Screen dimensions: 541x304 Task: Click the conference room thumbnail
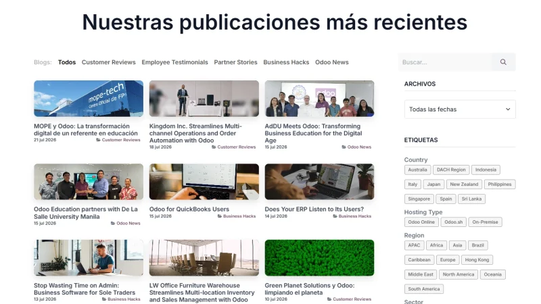[x=204, y=258]
